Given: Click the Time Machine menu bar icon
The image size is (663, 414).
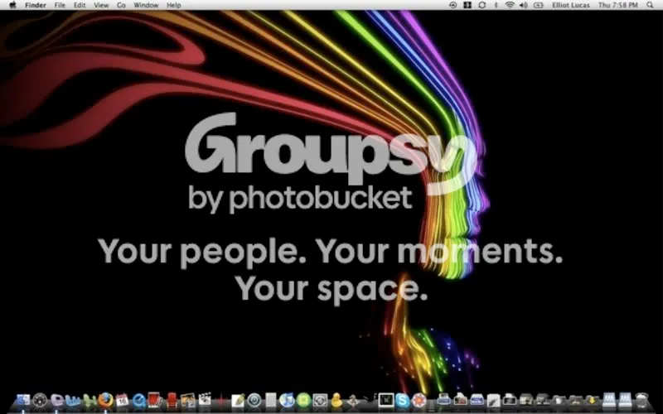Looking at the screenshot, I should (x=452, y=5).
